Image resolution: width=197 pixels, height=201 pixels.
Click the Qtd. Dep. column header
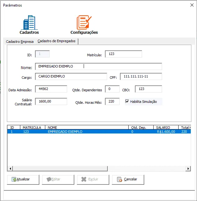(141, 128)
